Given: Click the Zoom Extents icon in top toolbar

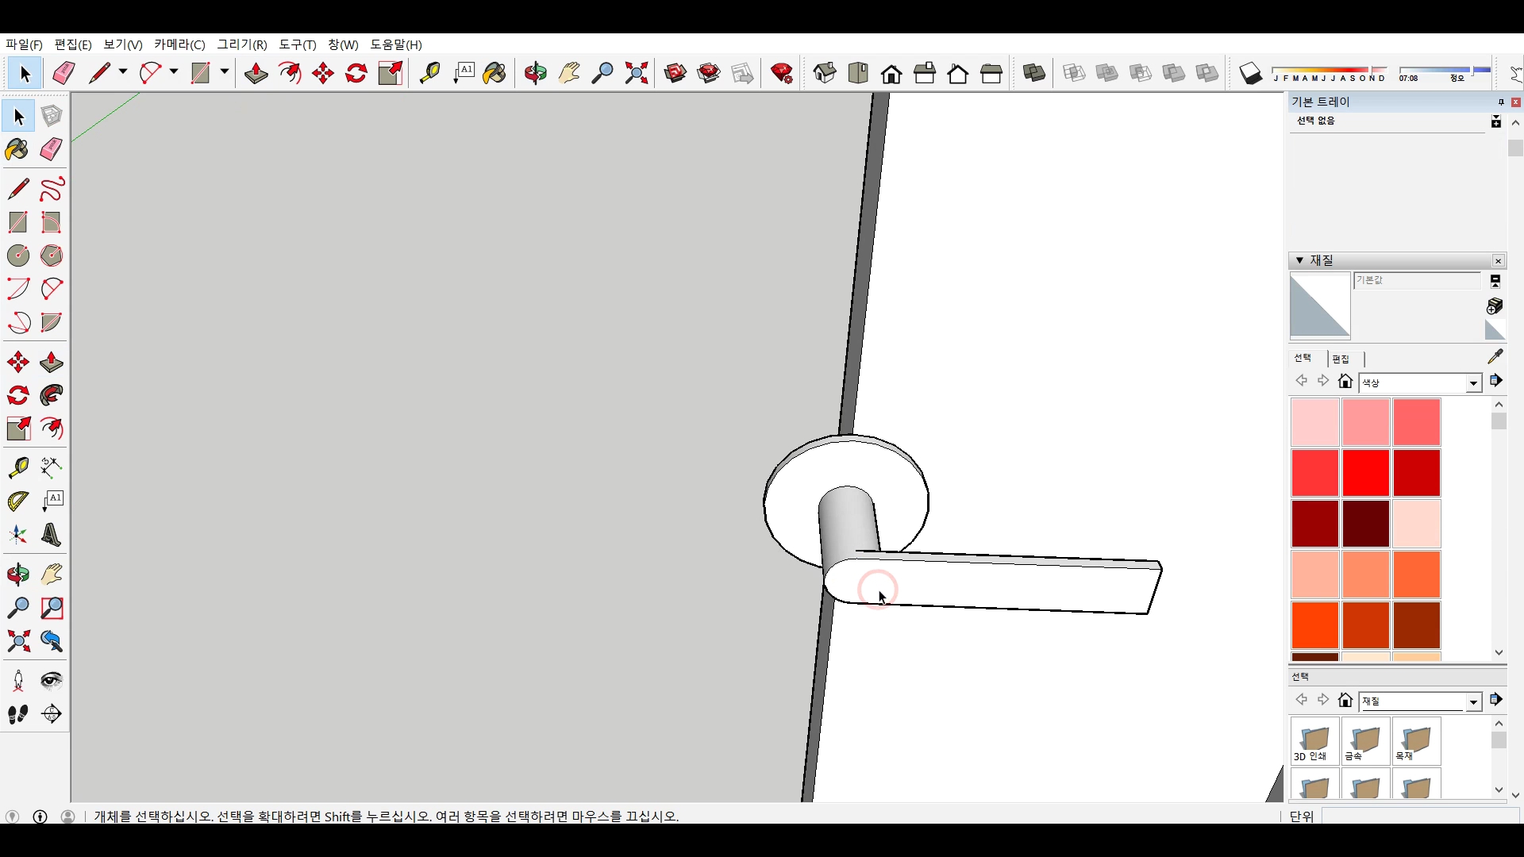Looking at the screenshot, I should click(636, 74).
